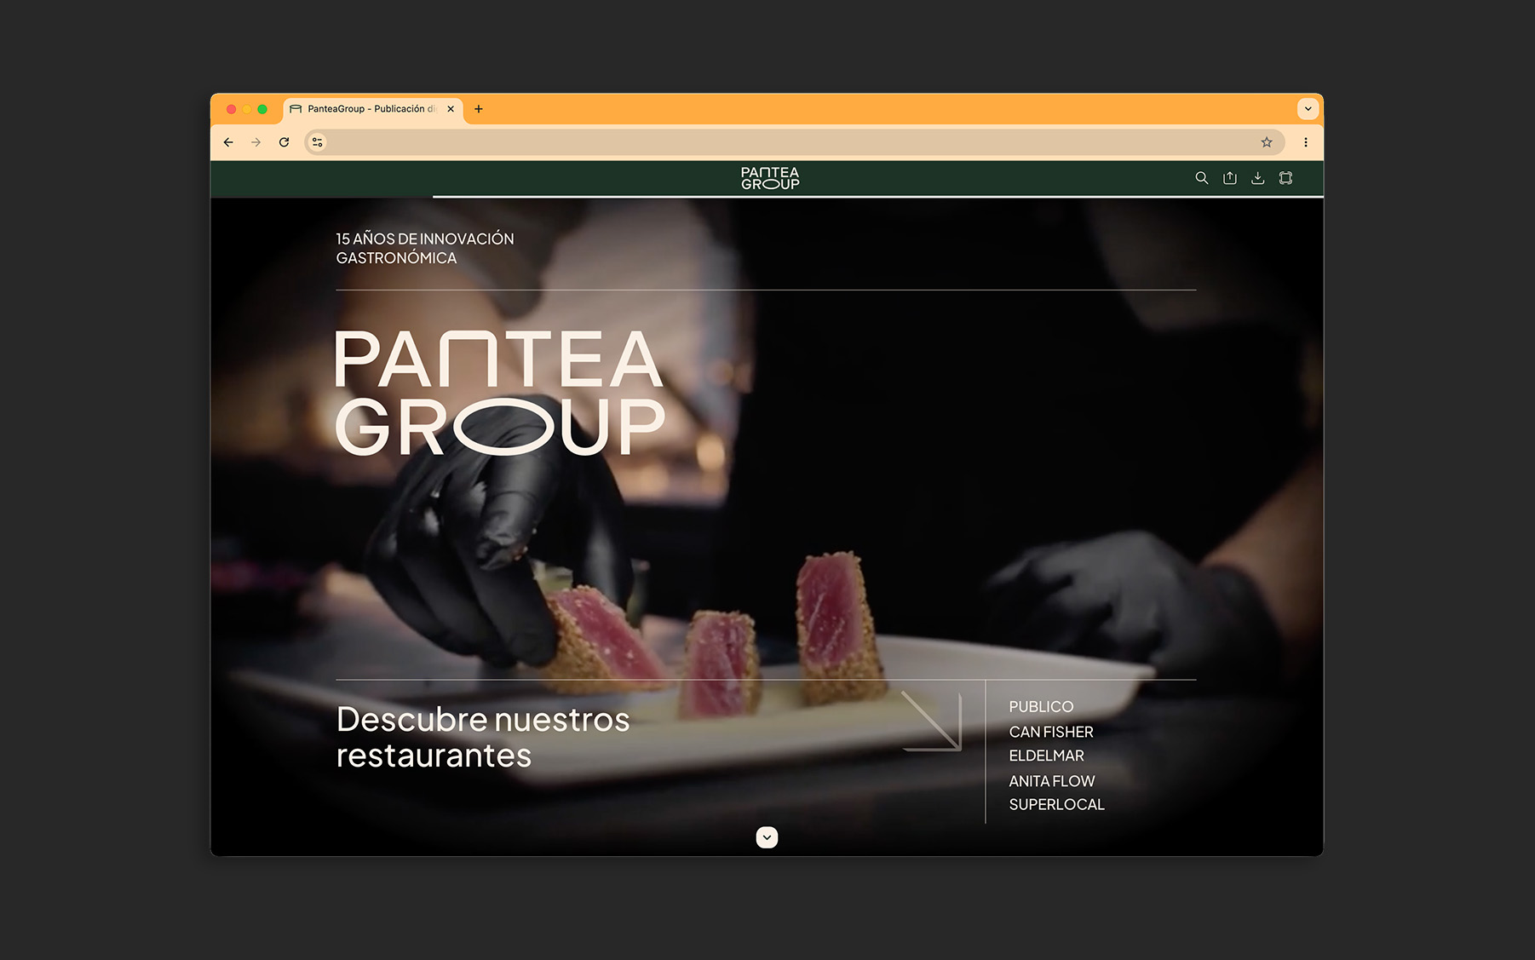Viewport: 1535px width, 960px height.
Task: Open a new tab with the plus button
Action: pos(479,109)
